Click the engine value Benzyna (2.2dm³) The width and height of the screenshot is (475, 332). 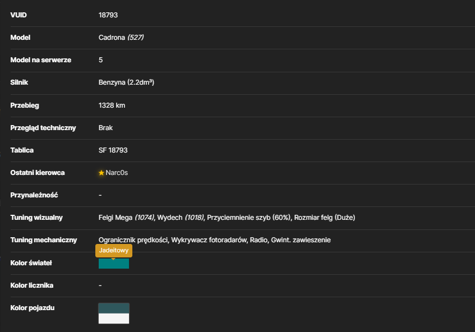[x=126, y=82]
